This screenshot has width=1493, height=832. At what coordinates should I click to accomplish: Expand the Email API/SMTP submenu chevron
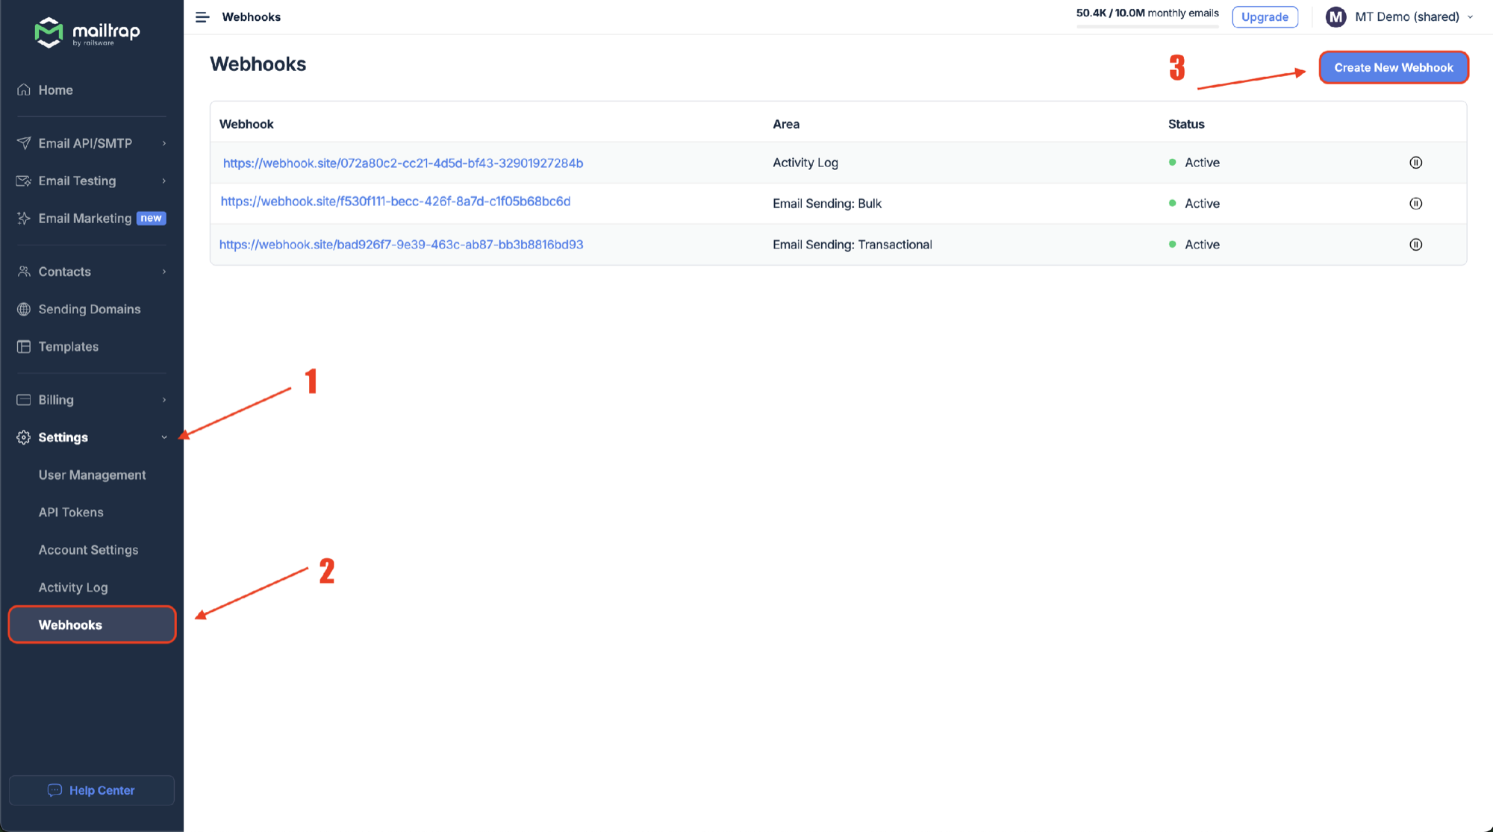pos(164,143)
